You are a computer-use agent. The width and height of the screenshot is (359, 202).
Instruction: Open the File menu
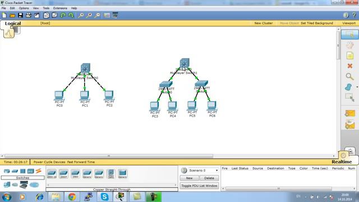click(4, 8)
